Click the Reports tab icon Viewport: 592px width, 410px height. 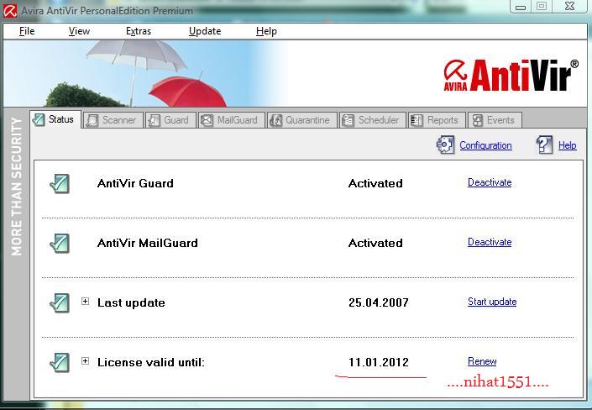[416, 120]
